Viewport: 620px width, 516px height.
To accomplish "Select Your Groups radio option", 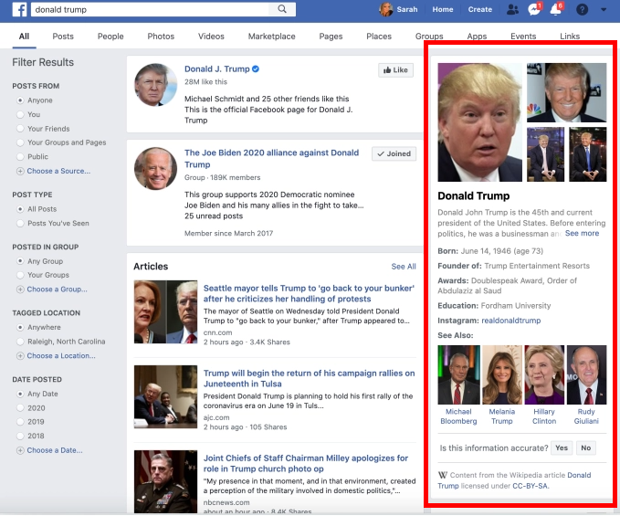I will (20, 275).
